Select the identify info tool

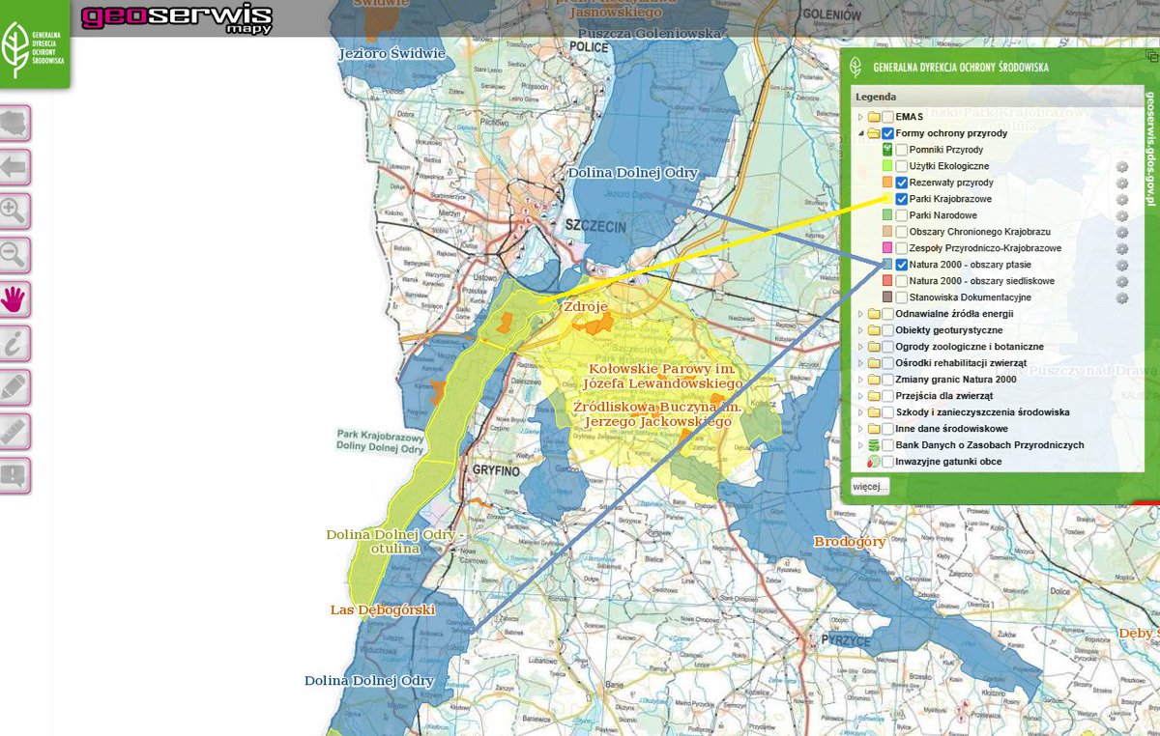pos(15,344)
